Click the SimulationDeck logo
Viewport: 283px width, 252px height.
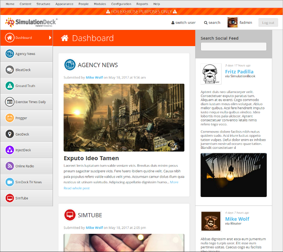point(31,22)
